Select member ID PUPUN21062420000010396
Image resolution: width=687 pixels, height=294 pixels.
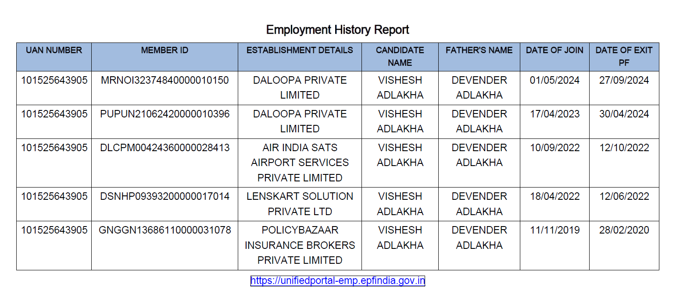point(165,114)
